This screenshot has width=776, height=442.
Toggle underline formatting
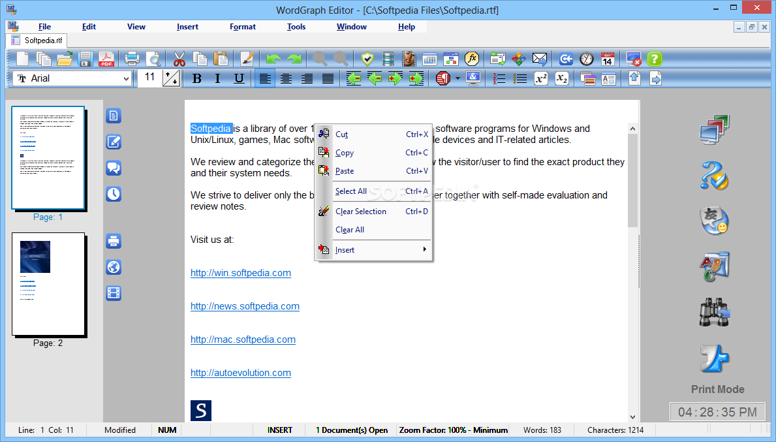pos(239,78)
